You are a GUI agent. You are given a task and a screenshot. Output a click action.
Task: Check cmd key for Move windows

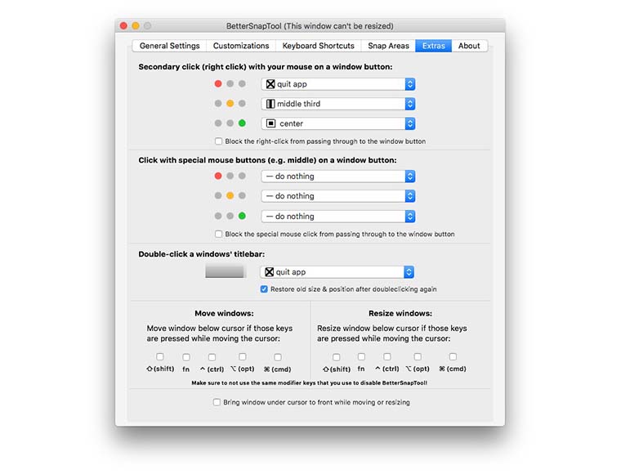(278, 357)
